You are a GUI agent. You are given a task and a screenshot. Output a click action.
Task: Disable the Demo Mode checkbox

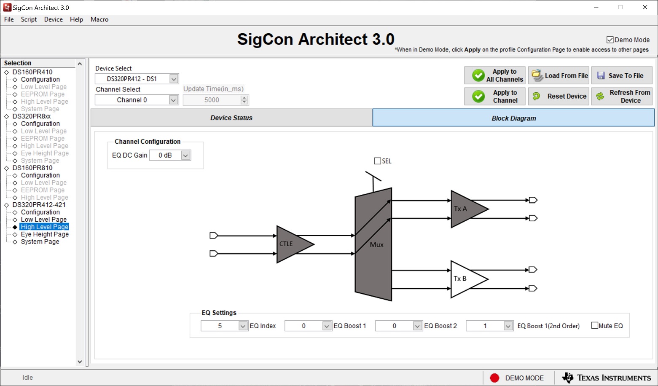click(610, 40)
